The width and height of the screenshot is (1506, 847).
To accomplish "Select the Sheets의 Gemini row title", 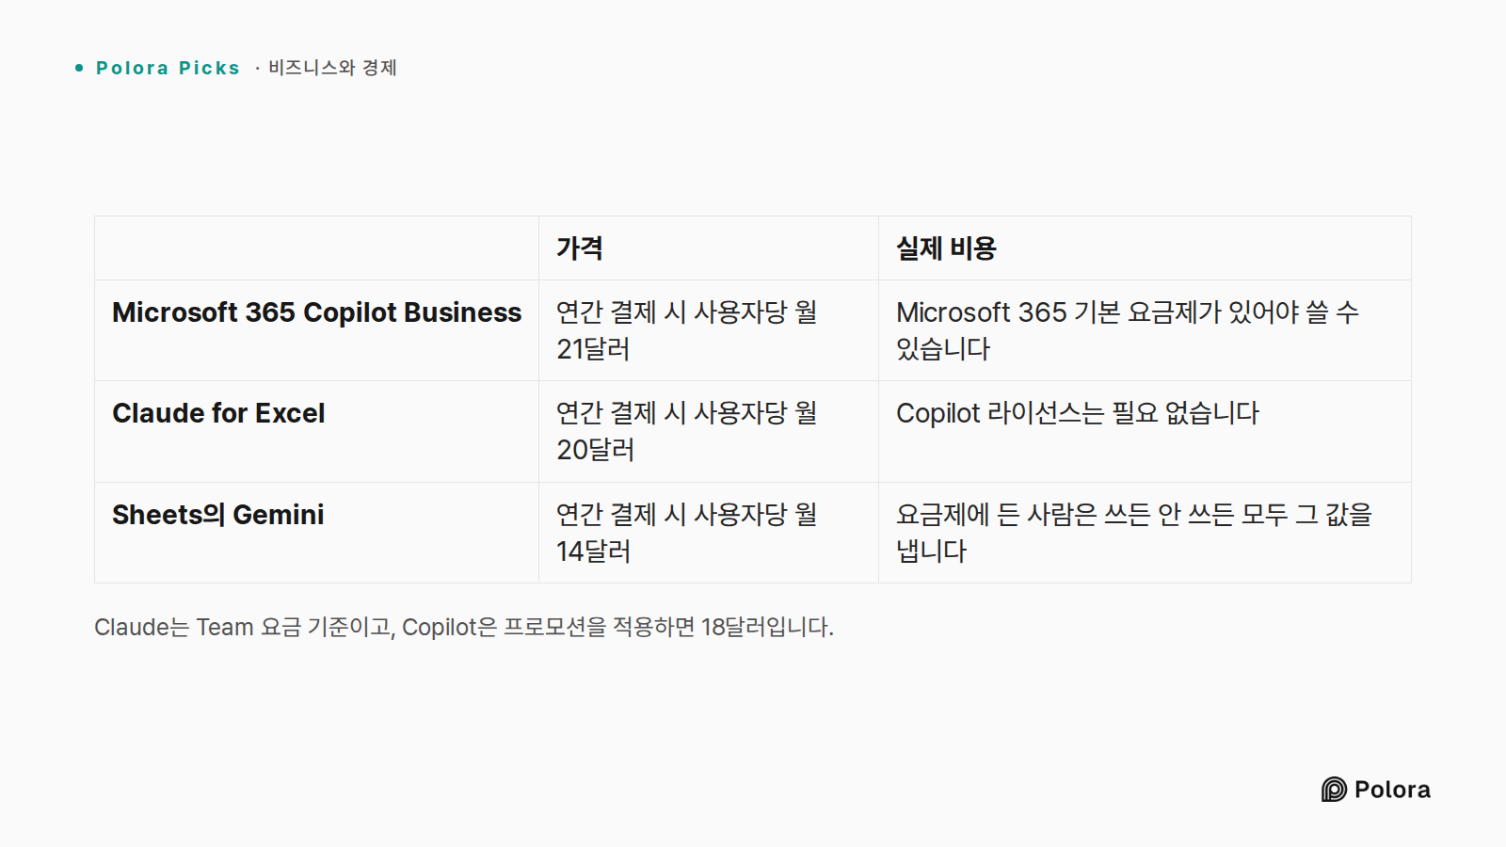I will click(x=217, y=515).
